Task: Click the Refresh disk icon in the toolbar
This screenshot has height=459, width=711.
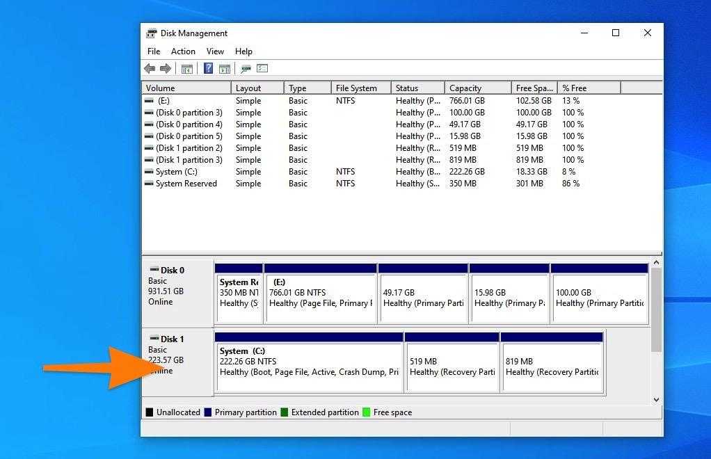Action: [246, 68]
